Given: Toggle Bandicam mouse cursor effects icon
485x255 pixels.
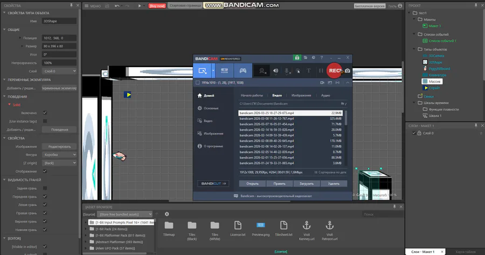Looking at the screenshot, I should click(298, 71).
